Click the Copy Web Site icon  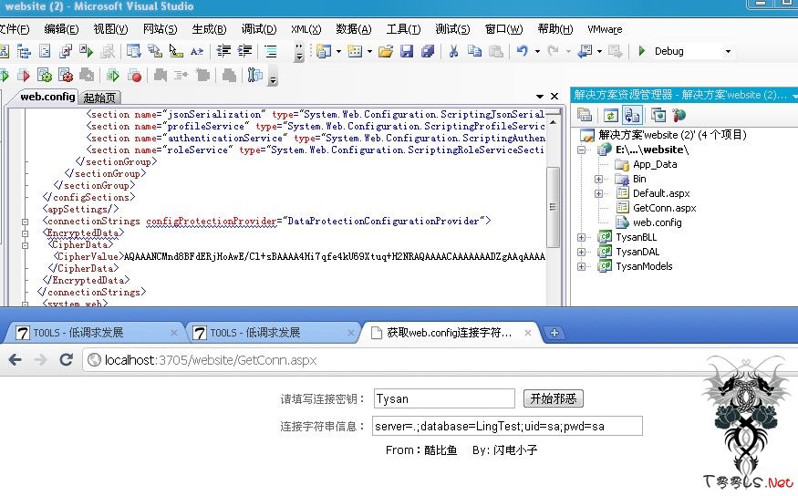point(658,116)
